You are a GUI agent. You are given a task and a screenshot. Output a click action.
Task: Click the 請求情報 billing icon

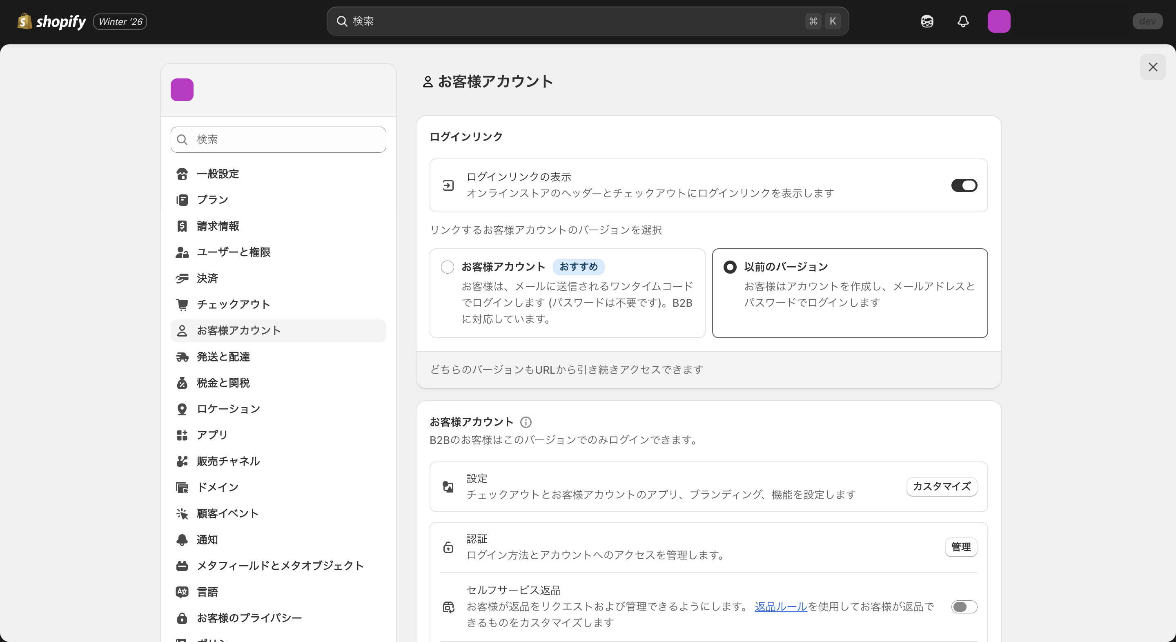[x=182, y=225]
